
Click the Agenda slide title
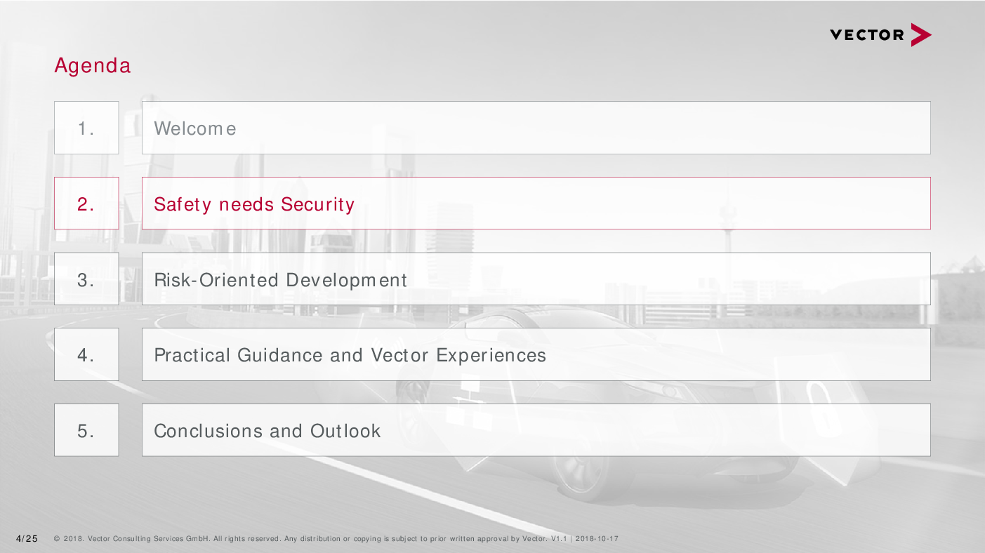(93, 66)
